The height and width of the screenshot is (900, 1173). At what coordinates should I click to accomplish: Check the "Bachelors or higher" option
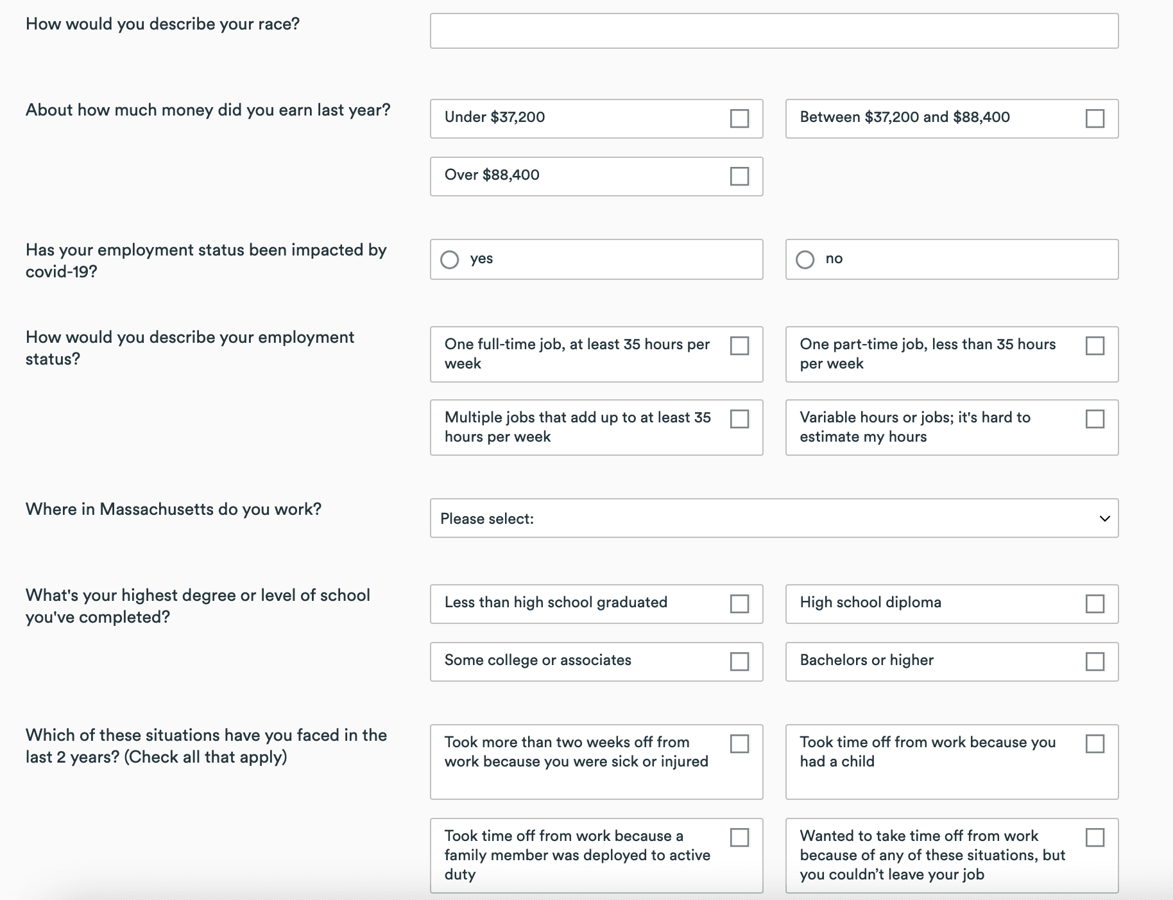coord(1095,662)
